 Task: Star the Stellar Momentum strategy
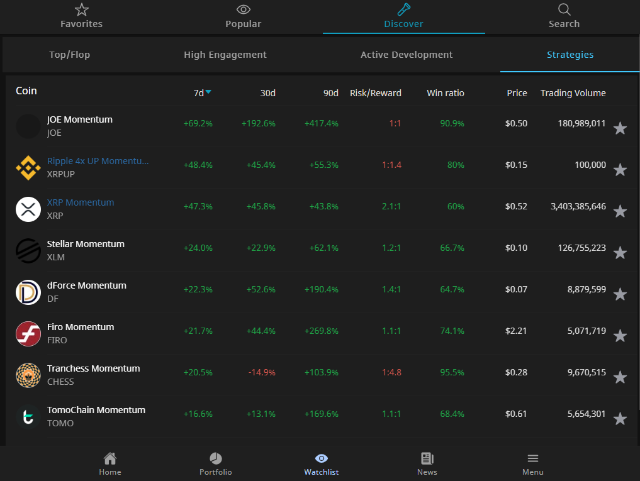coord(620,253)
